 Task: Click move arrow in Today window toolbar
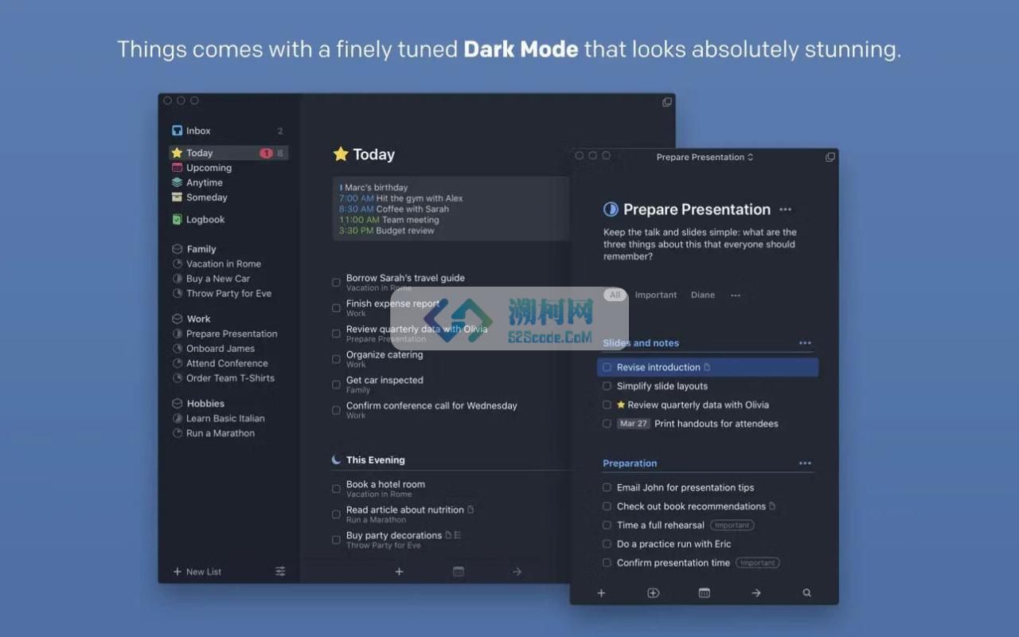point(517,572)
